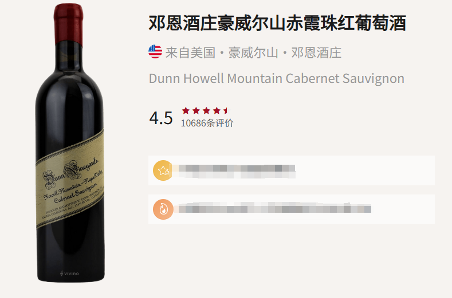This screenshot has width=452, height=298.
Task: Open the blurred row beside star badge
Action: [292, 170]
